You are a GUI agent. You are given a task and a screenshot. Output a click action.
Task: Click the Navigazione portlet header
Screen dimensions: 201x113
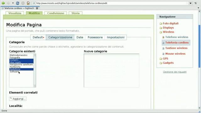click(x=175, y=17)
